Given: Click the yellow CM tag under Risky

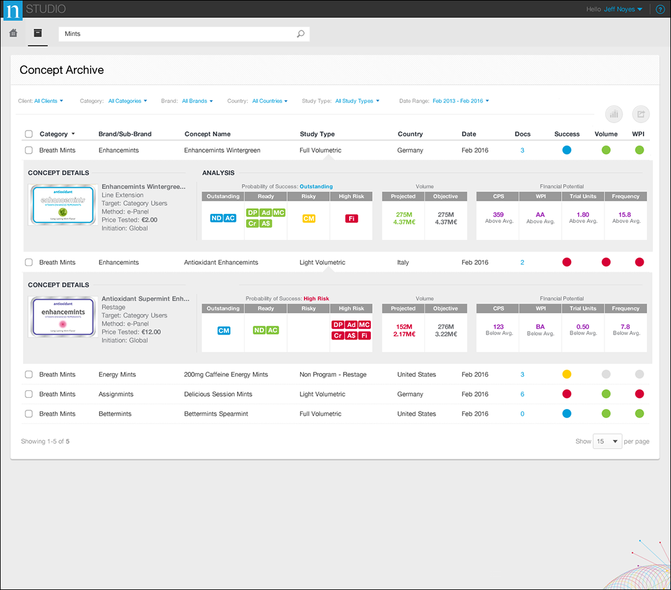Looking at the screenshot, I should (309, 218).
